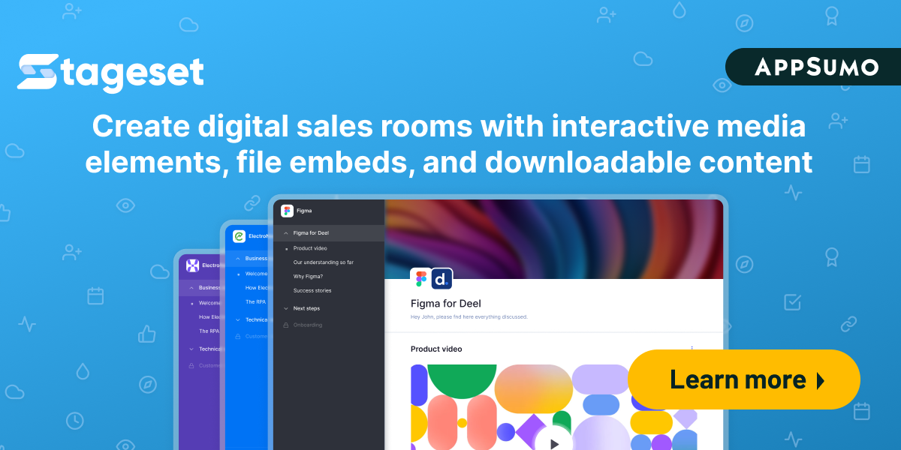Expand the Next steps section chevron
The height and width of the screenshot is (450, 901).
(x=286, y=308)
